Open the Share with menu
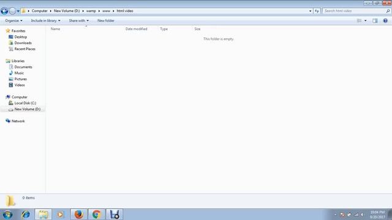 click(79, 21)
